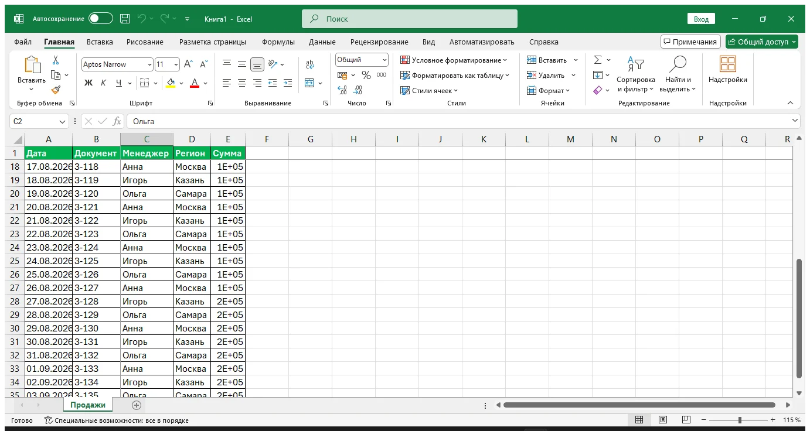Apply the cell borders icon
This screenshot has height=431, width=810.
pos(144,83)
